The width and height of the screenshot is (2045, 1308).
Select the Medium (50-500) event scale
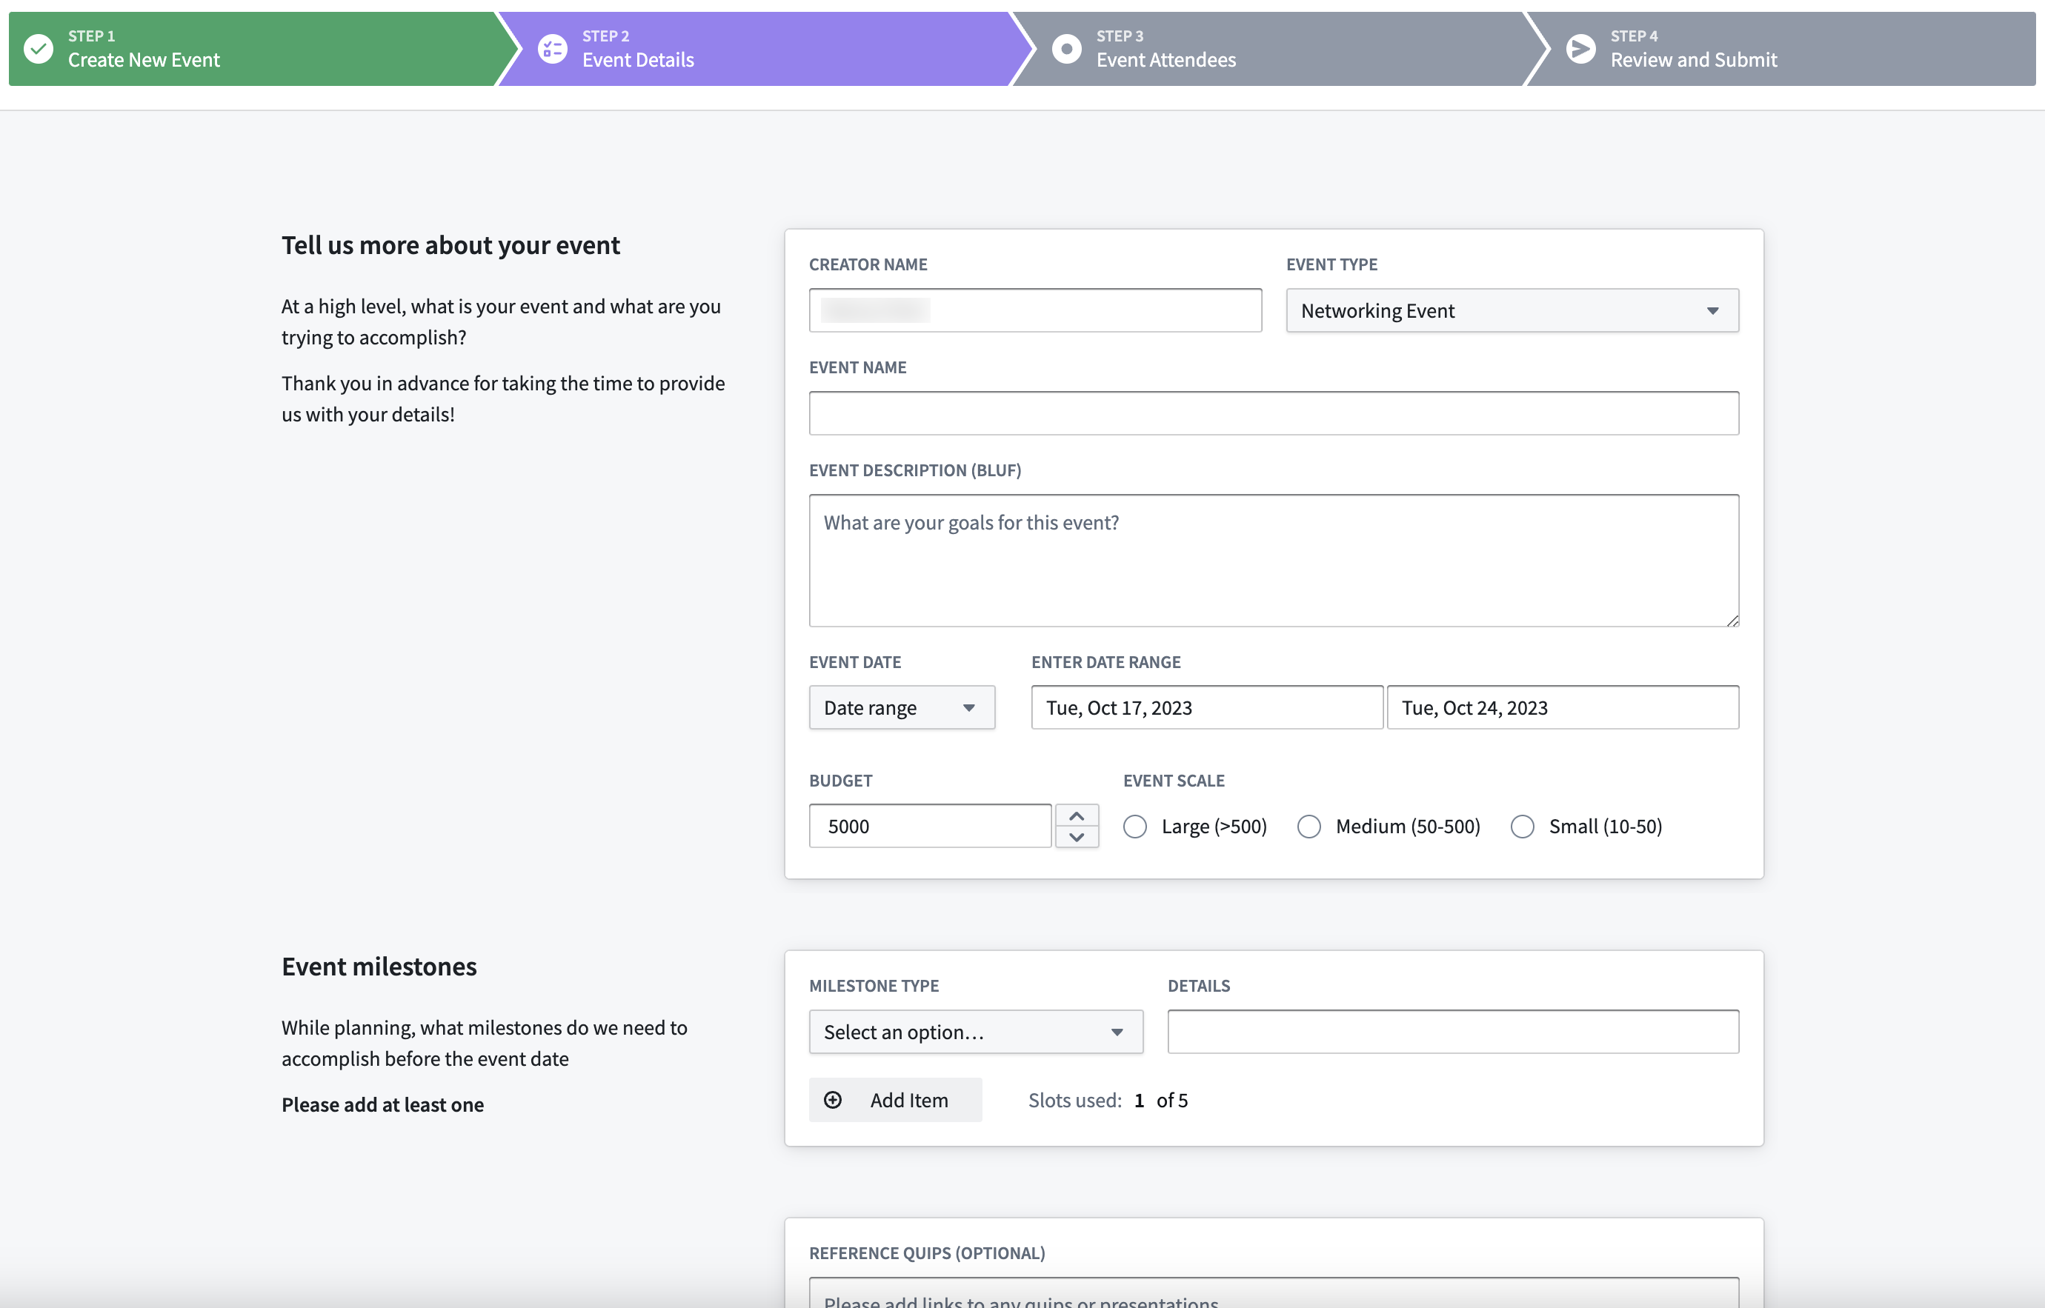pos(1309,827)
